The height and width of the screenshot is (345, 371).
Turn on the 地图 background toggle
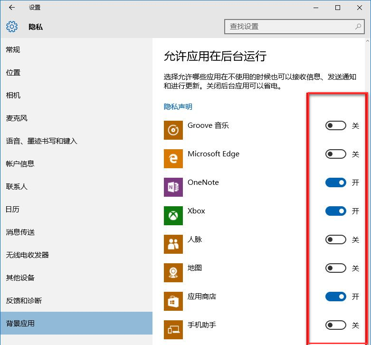[335, 268]
